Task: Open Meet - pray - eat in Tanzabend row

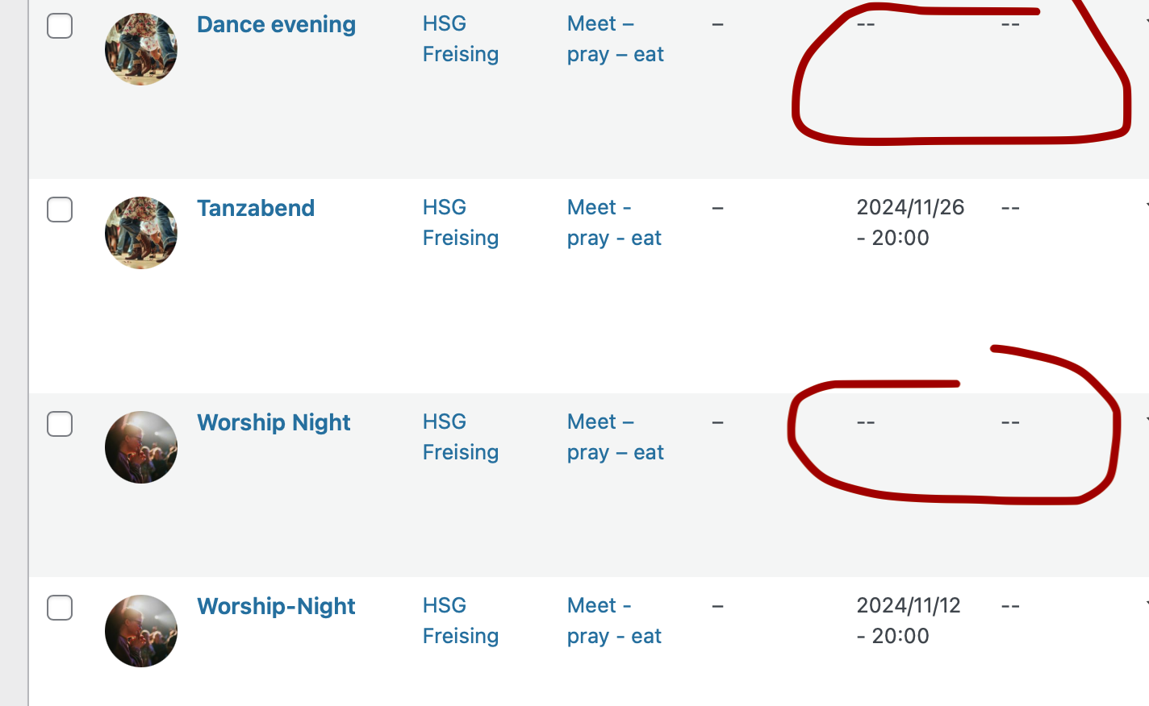Action: [x=614, y=222]
